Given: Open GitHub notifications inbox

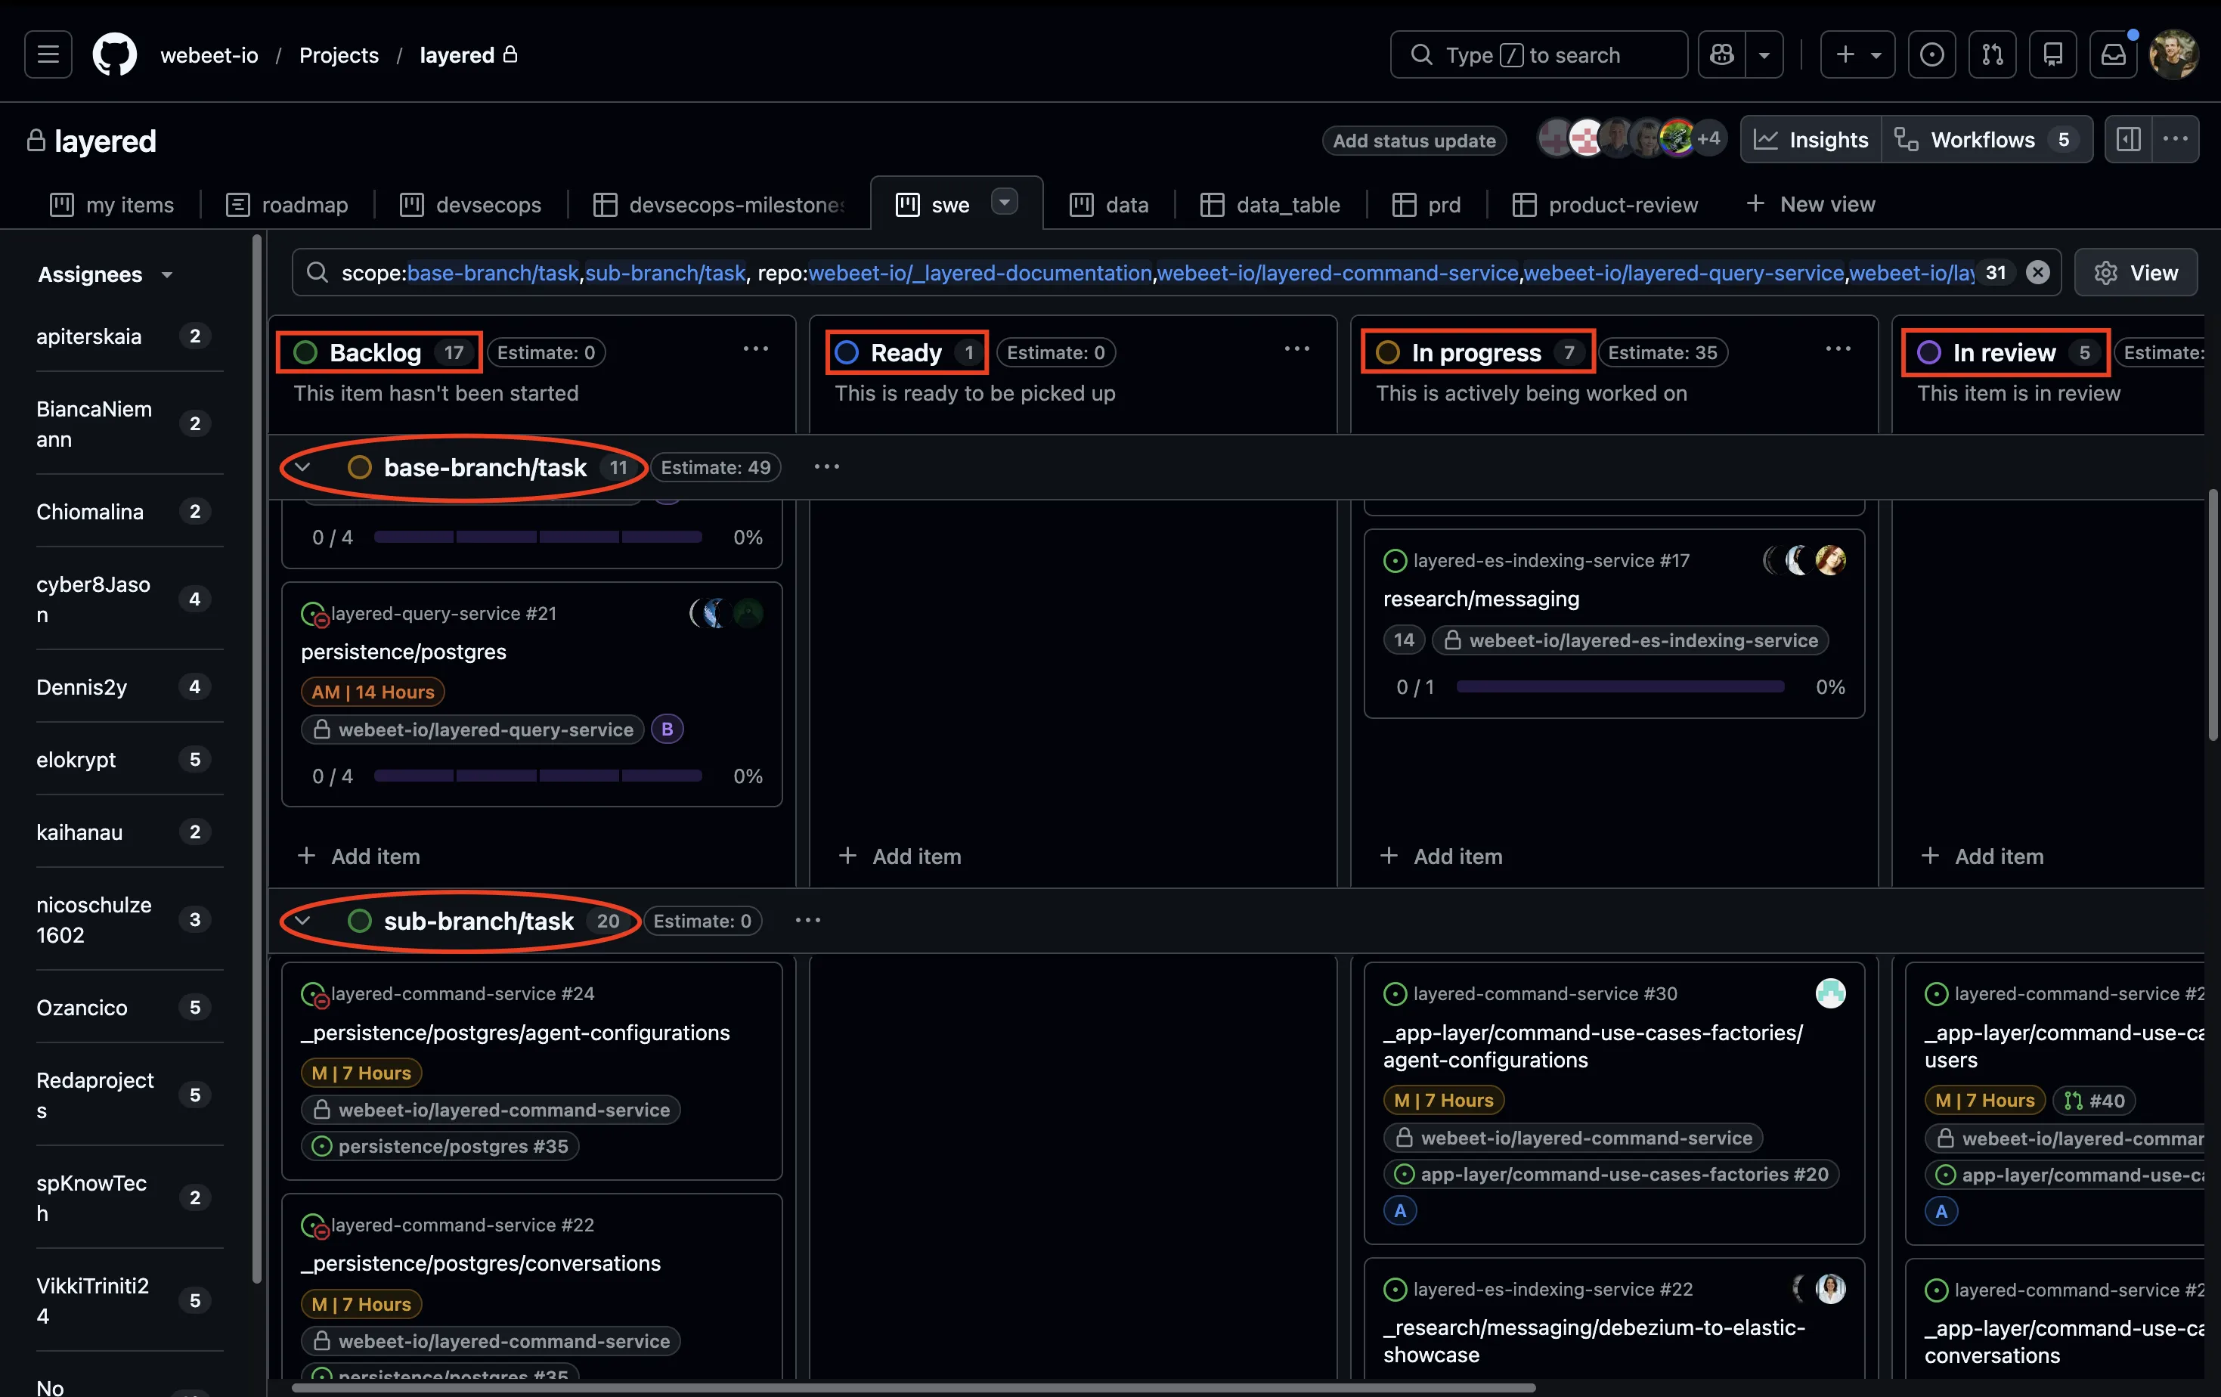Looking at the screenshot, I should (x=2112, y=54).
